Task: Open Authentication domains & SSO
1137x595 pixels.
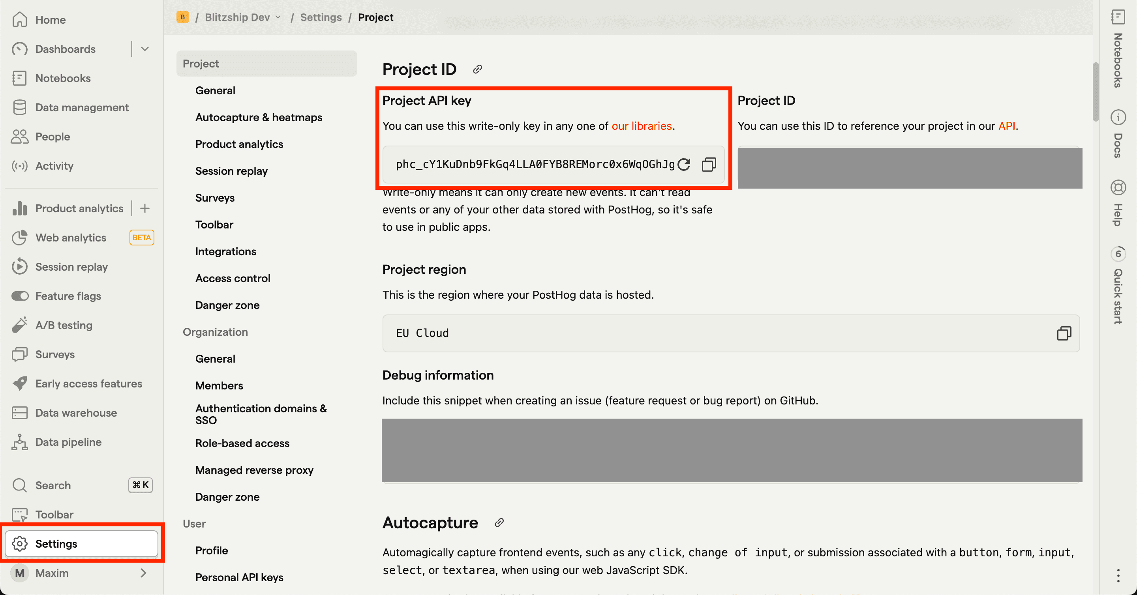Action: pyautogui.click(x=261, y=414)
